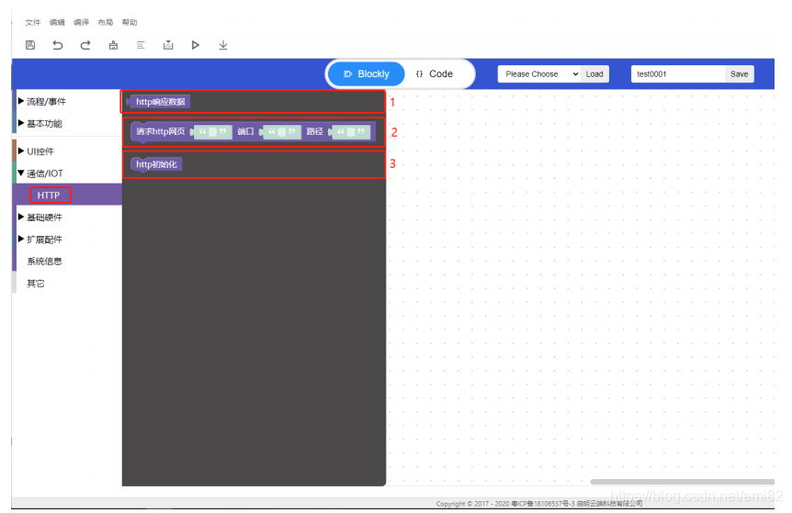Click the first text field of 请求http网页 block
The image size is (792, 513).
coord(212,131)
